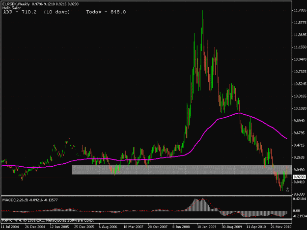Click the FxPro MT4 MetaQuotes copyright text
Viewport: 307px width, 230px height.
(48, 220)
